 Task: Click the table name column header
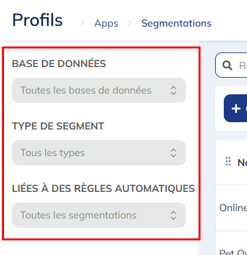242,163
